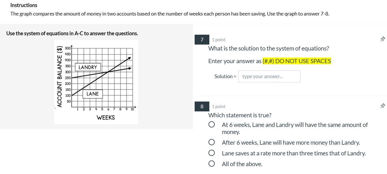Click the ACCOUNT BALANCE ($) vertical axis label
The height and width of the screenshot is (174, 387).
59,77
